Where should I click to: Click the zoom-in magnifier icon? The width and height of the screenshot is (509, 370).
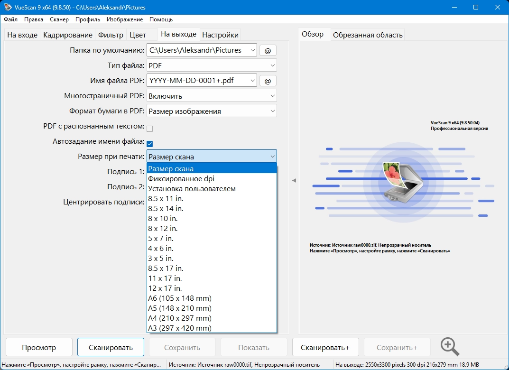pos(450,347)
